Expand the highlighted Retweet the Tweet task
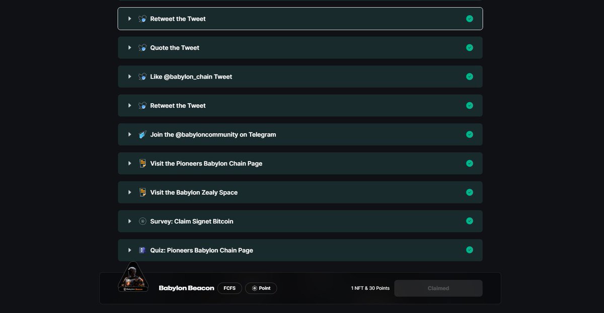 pyautogui.click(x=130, y=19)
